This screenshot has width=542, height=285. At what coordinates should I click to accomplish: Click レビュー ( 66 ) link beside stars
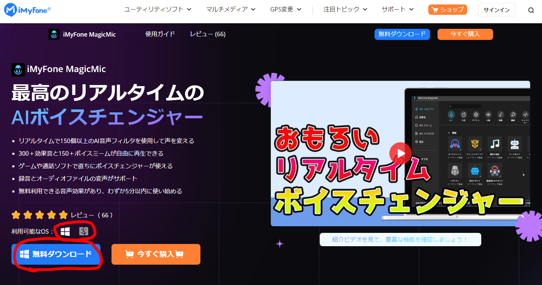tap(92, 215)
